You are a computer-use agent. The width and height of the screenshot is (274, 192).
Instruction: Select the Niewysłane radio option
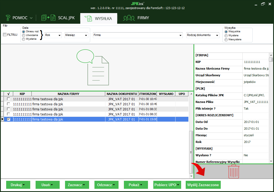(226, 39)
